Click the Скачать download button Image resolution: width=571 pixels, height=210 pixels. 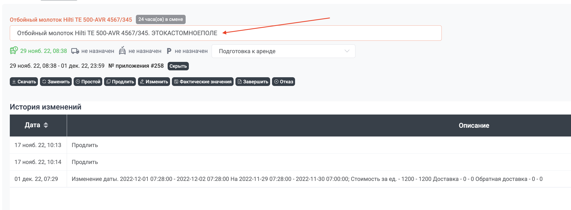pyautogui.click(x=24, y=82)
